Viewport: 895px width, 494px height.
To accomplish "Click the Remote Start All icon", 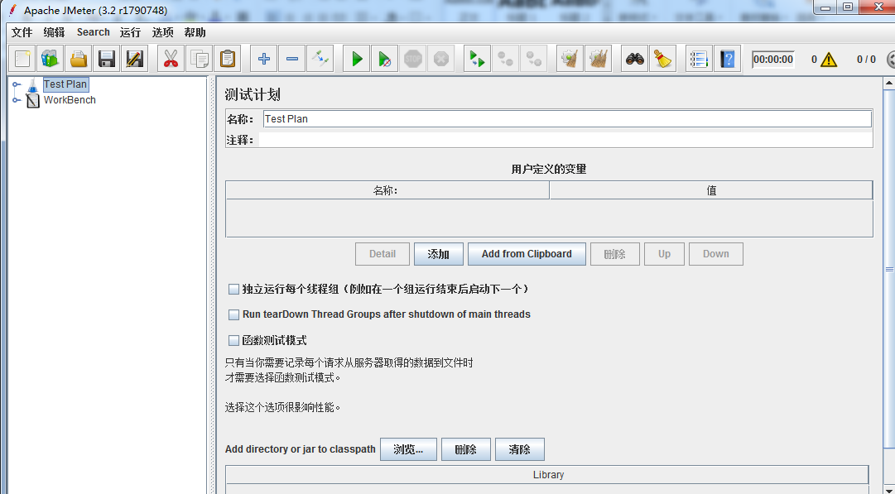I will [477, 59].
